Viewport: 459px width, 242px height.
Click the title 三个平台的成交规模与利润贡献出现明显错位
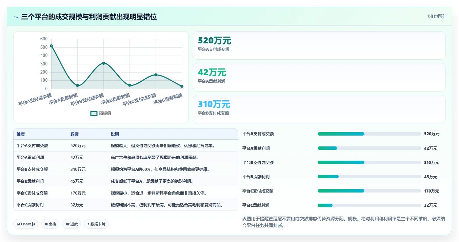(x=89, y=17)
